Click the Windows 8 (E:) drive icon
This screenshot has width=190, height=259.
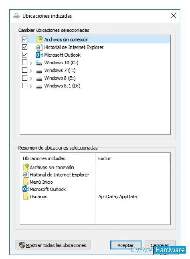click(39, 79)
